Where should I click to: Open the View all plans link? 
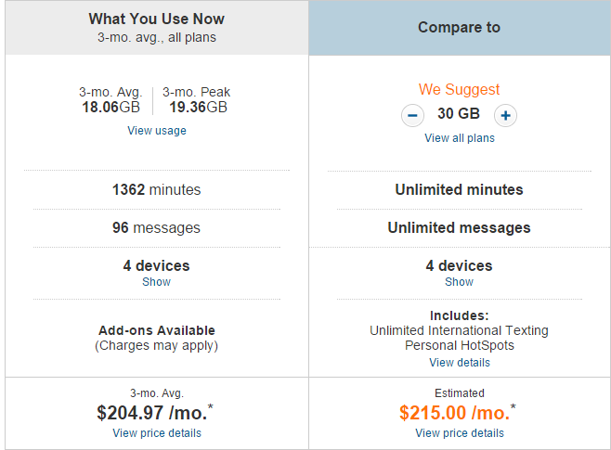pos(460,138)
